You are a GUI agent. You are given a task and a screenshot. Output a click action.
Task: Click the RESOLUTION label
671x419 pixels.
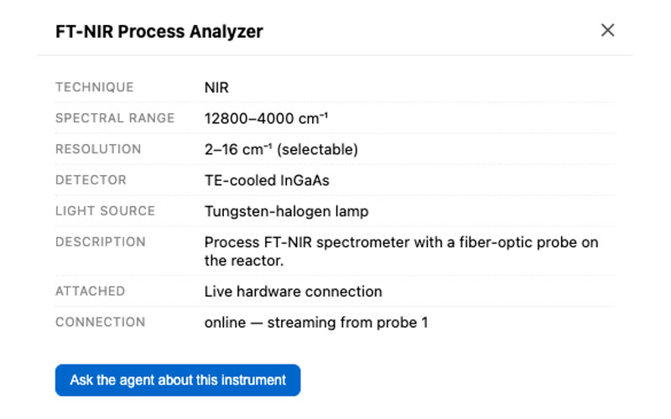tap(98, 149)
